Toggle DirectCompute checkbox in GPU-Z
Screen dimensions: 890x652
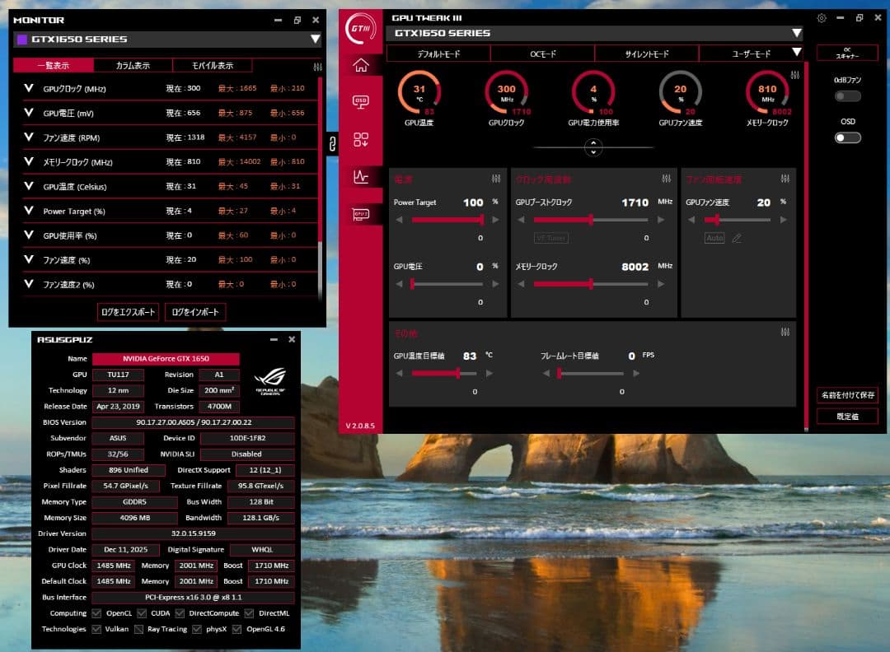180,612
